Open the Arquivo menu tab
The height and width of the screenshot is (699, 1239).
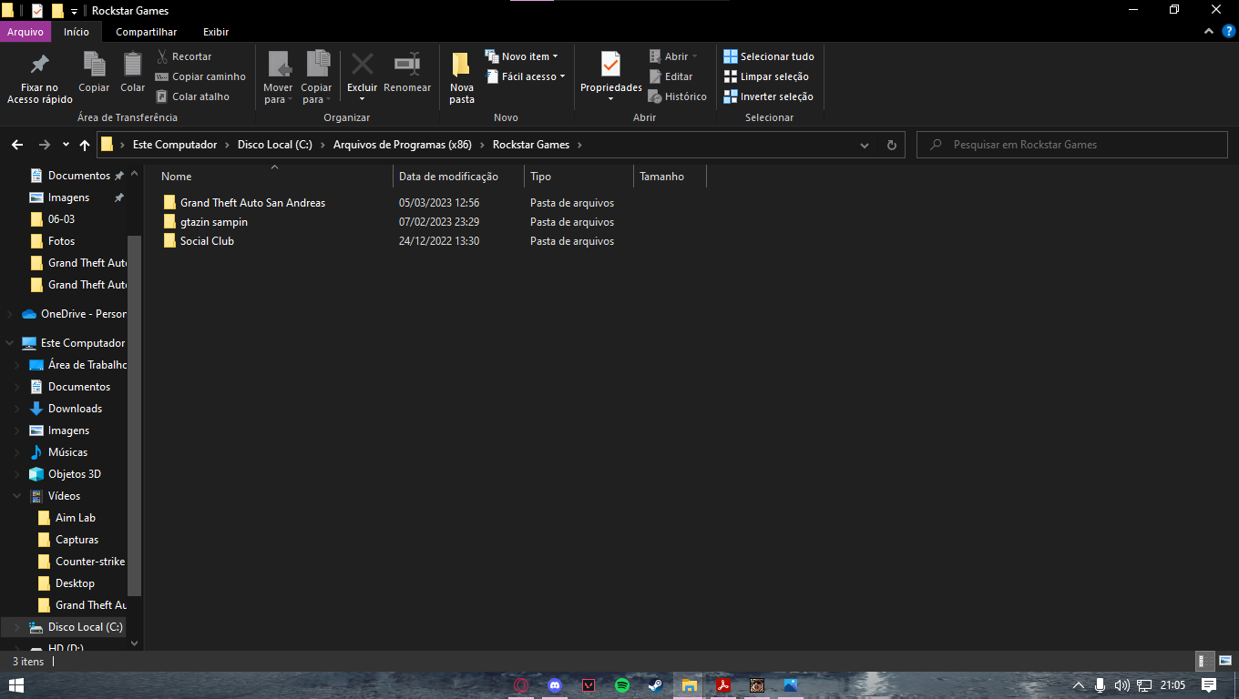(x=26, y=32)
